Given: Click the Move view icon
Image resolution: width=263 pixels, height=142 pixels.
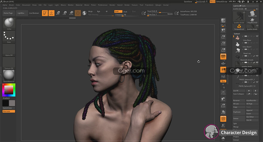Looking at the screenshot, I should click(223, 99).
